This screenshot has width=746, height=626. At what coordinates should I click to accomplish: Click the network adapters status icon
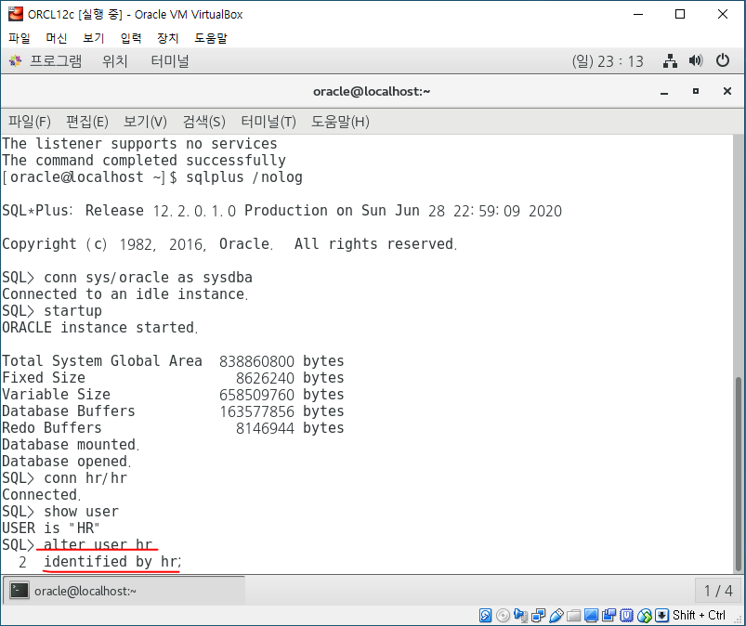click(x=538, y=615)
